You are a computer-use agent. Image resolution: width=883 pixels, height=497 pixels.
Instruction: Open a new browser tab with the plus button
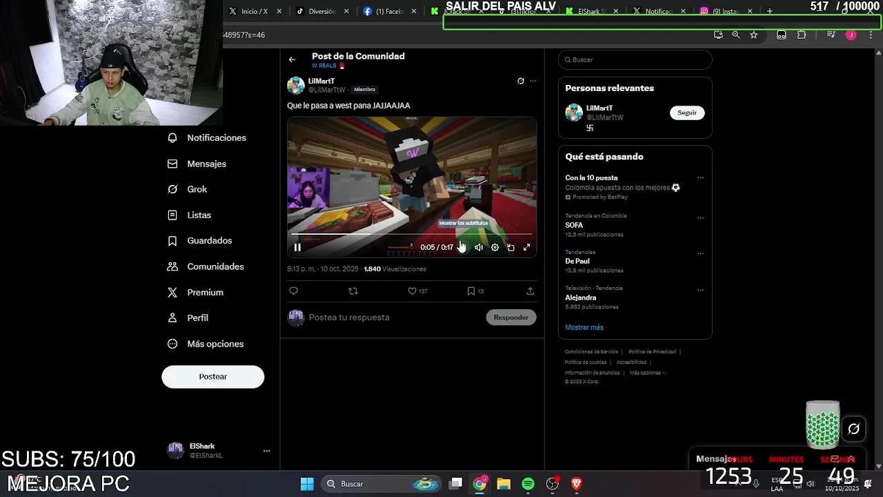point(770,11)
